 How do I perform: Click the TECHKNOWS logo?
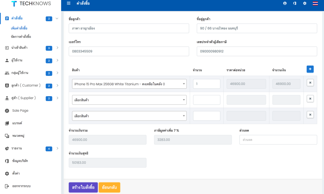(31, 3)
